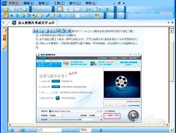Click the horizontal scrollbar left arrow
The image size is (176, 133).
coord(10,125)
